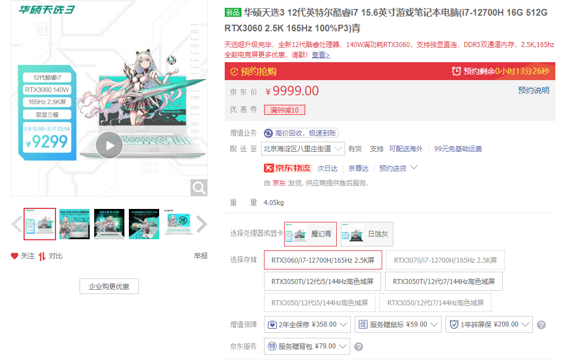Choose RTX3050Ti/12代i7/144Hz高色域屏 configuration
The height and width of the screenshot is (363, 566).
pyautogui.click(x=444, y=281)
